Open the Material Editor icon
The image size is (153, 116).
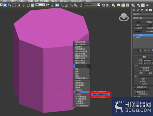pyautogui.click(x=133, y=5)
